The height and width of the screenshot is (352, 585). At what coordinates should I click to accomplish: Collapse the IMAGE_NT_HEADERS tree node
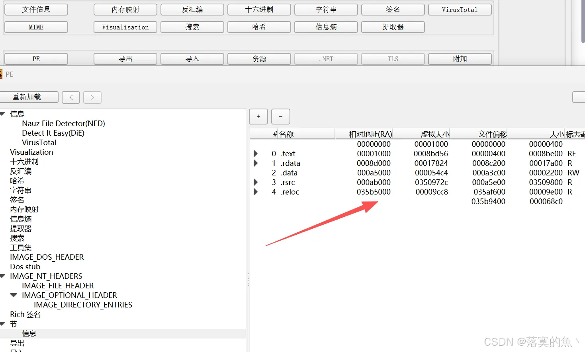tap(3, 276)
